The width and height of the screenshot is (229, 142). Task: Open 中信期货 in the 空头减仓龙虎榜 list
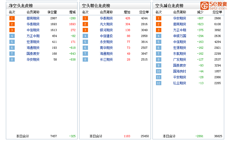(180, 42)
